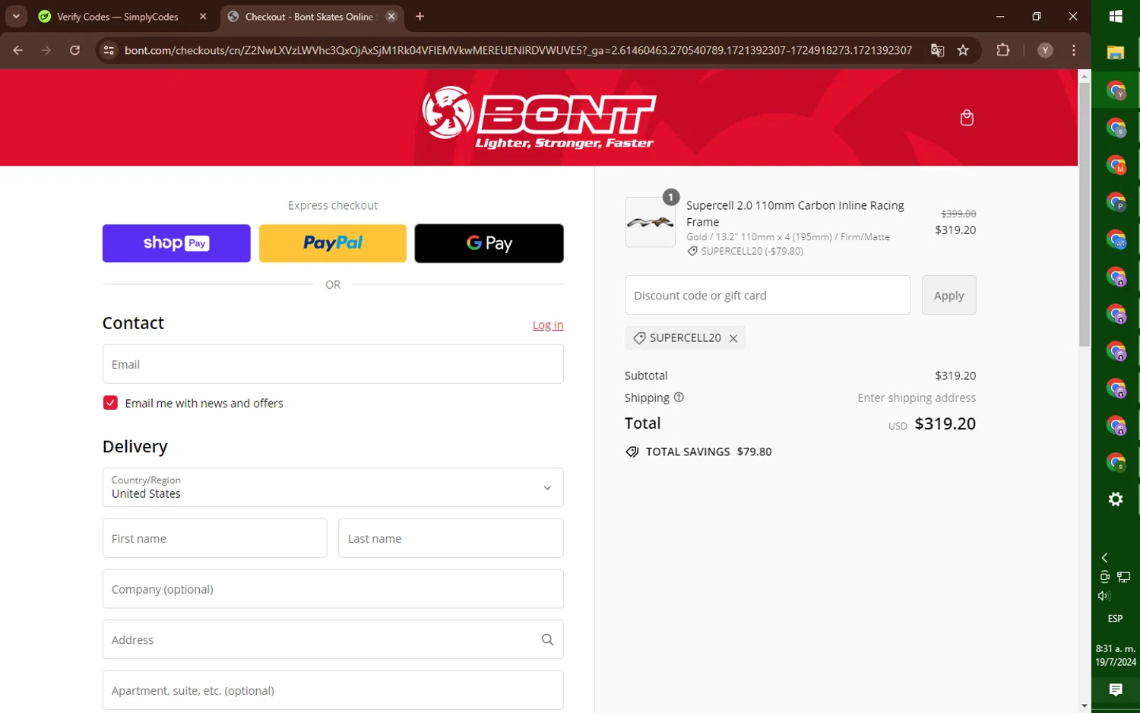Focus the Discount code or gift card field

pyautogui.click(x=768, y=295)
